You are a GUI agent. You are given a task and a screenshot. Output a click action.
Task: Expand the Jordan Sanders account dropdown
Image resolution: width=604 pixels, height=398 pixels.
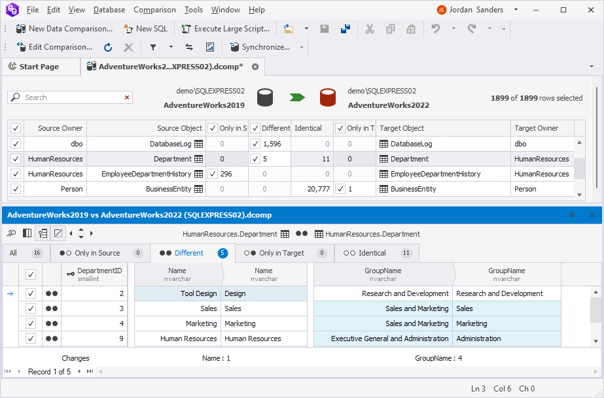pyautogui.click(x=516, y=10)
